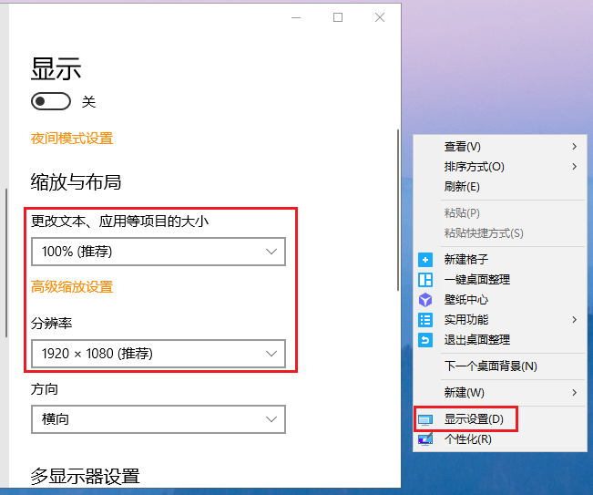
Task: Click the monitor icon beside 显示设置(D)
Action: pos(424,420)
